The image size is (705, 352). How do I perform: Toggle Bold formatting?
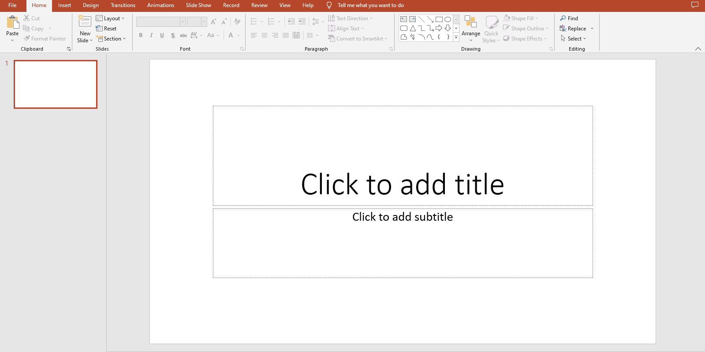pyautogui.click(x=141, y=35)
